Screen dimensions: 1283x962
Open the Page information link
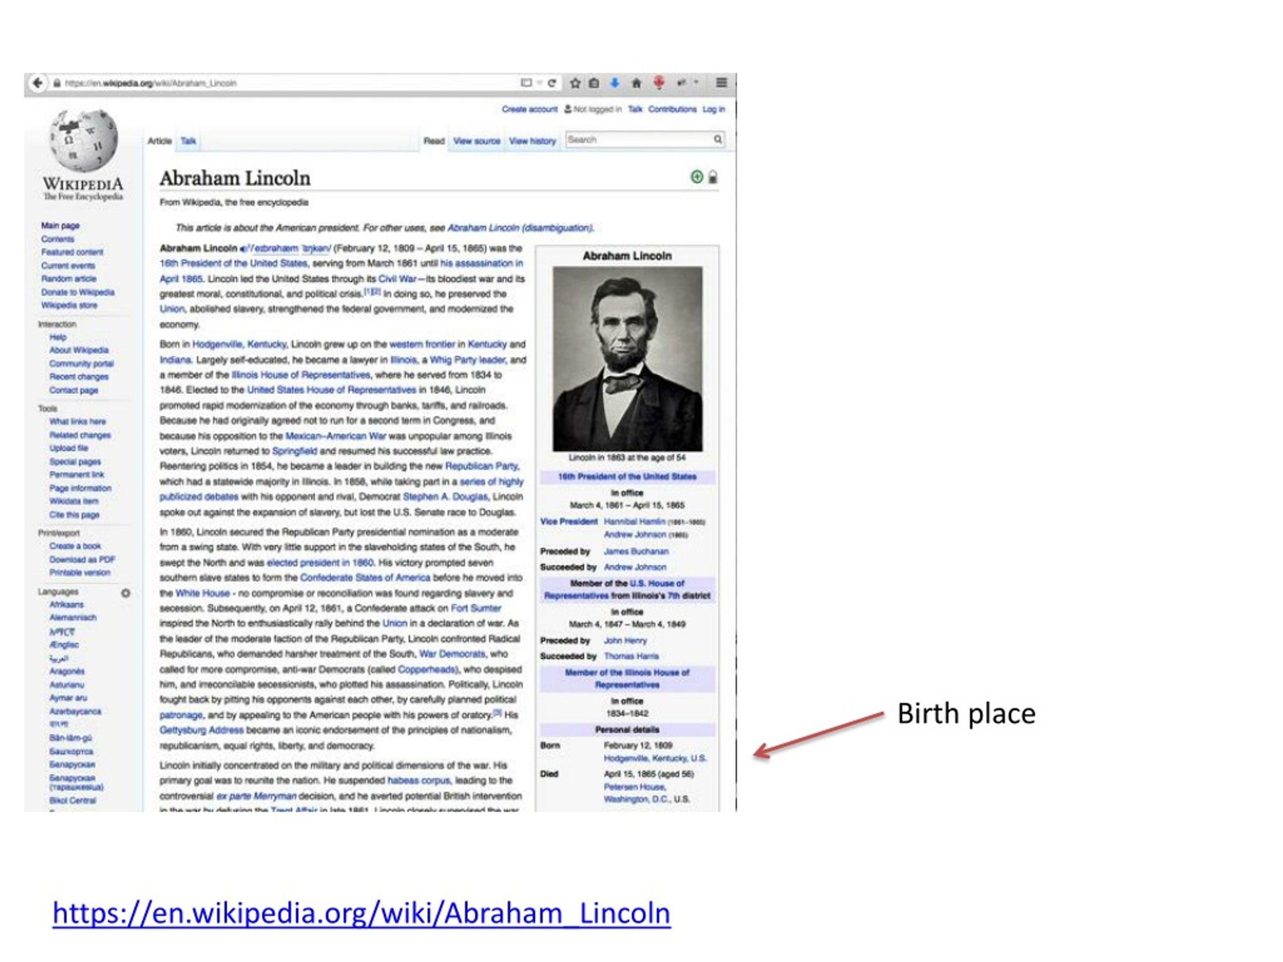(80, 488)
